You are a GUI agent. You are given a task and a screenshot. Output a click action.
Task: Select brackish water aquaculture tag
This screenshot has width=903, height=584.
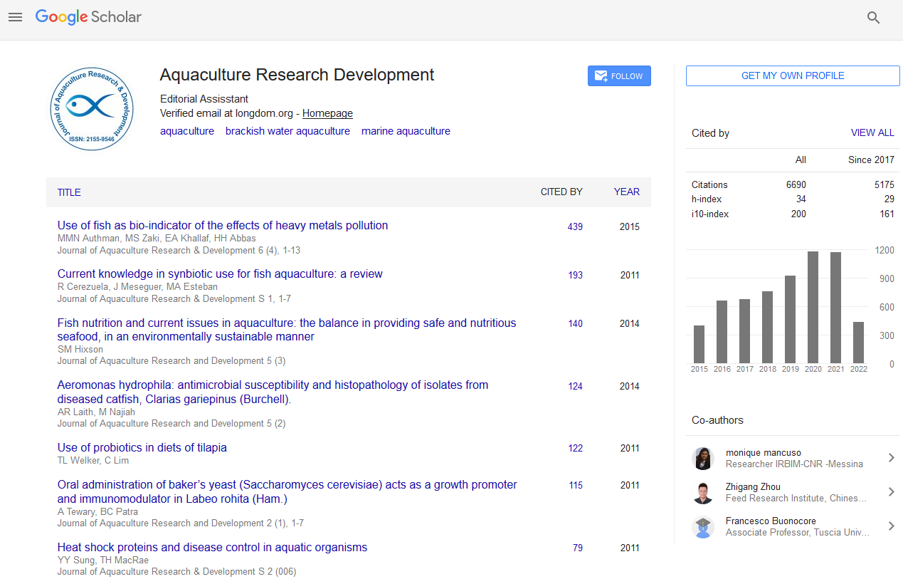287,131
